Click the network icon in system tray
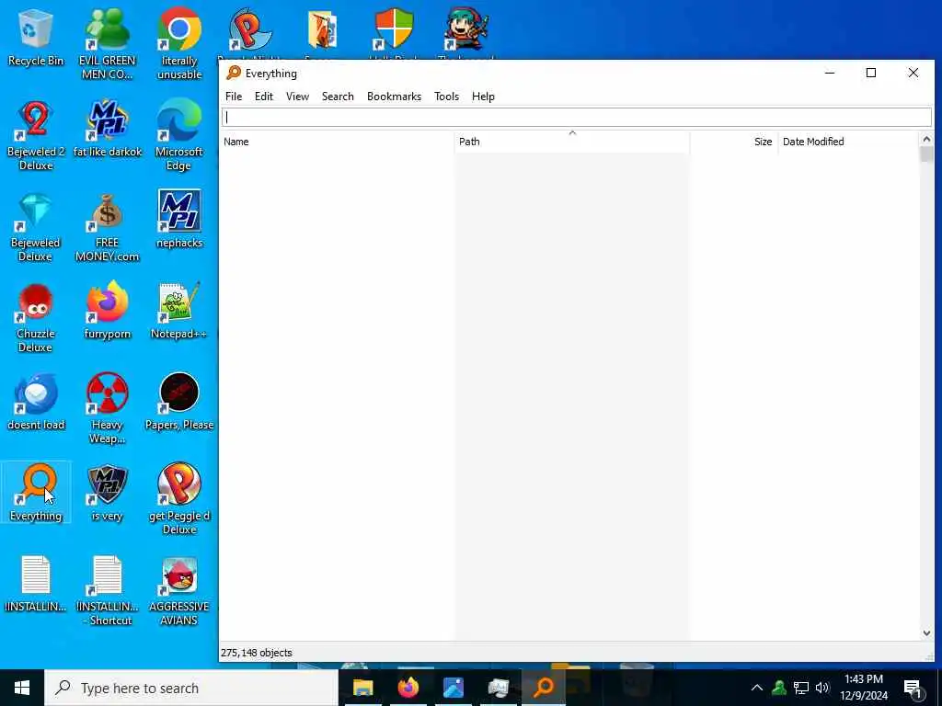The height and width of the screenshot is (706, 942). click(801, 688)
